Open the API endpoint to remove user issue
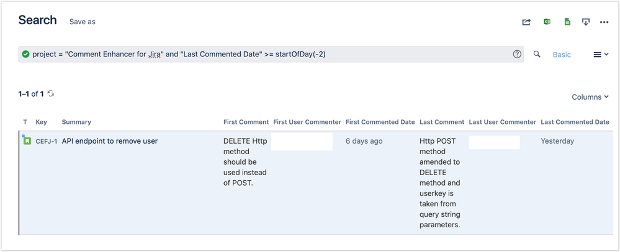The image size is (620, 252). click(x=110, y=141)
